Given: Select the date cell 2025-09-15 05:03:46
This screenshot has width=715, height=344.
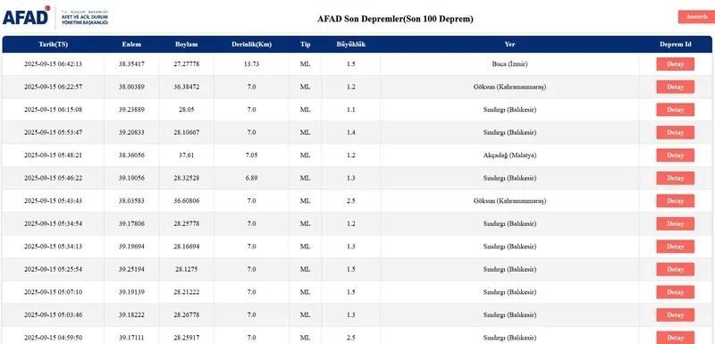Looking at the screenshot, I should point(54,315).
